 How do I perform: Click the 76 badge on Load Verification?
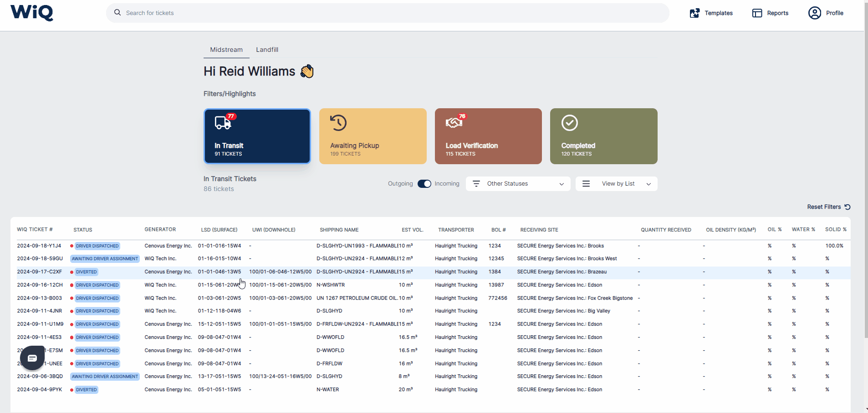click(x=462, y=116)
